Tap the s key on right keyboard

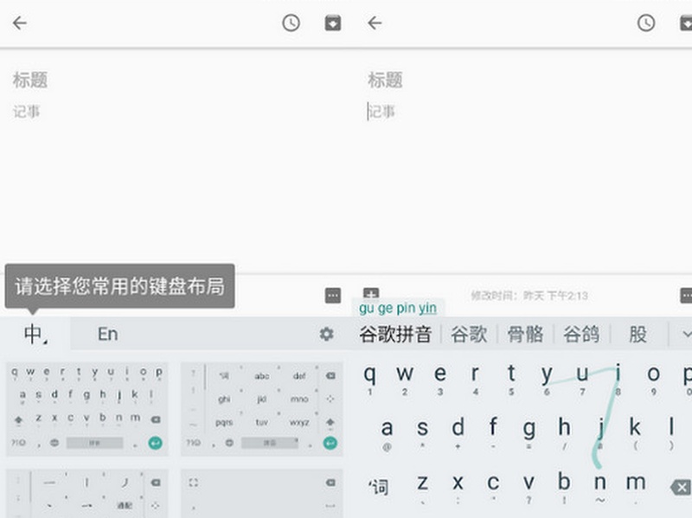coord(422,433)
